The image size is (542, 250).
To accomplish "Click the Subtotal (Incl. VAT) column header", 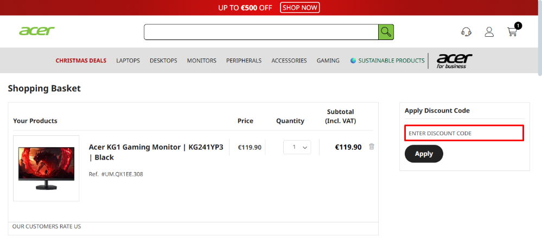I will coord(341,116).
